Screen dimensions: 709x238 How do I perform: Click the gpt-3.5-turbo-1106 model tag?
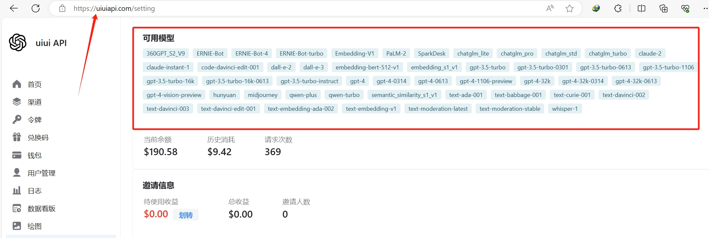[668, 67]
